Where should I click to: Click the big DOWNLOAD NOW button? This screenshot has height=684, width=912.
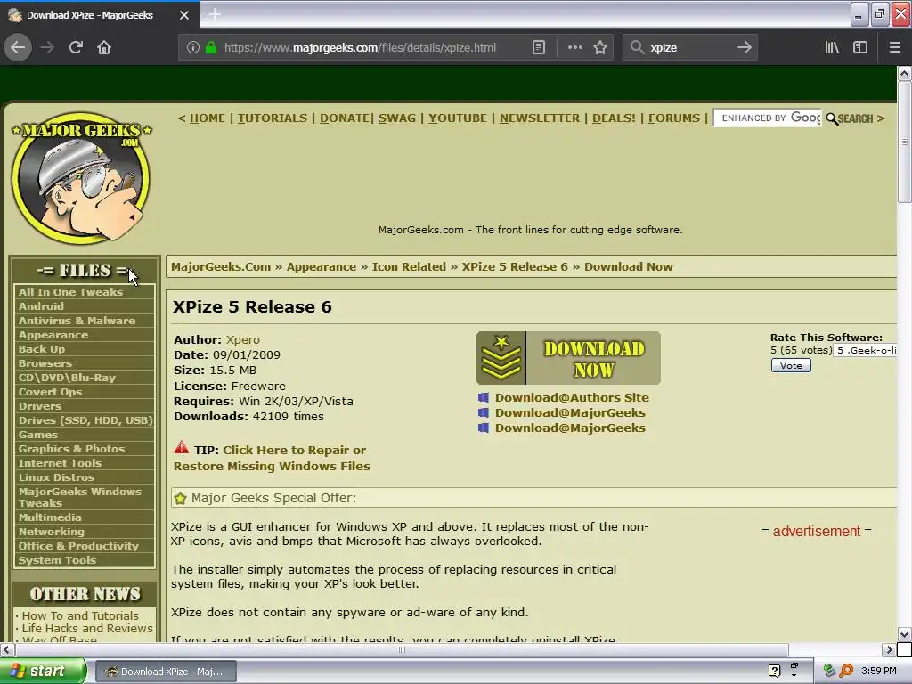[x=568, y=358]
